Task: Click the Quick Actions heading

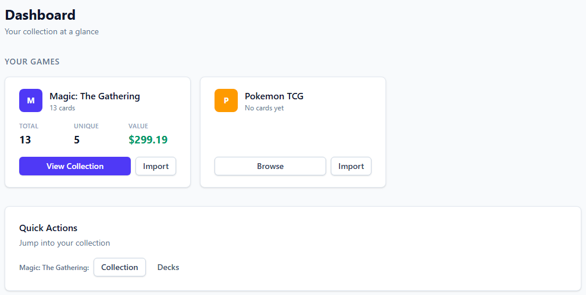Action: click(48, 228)
